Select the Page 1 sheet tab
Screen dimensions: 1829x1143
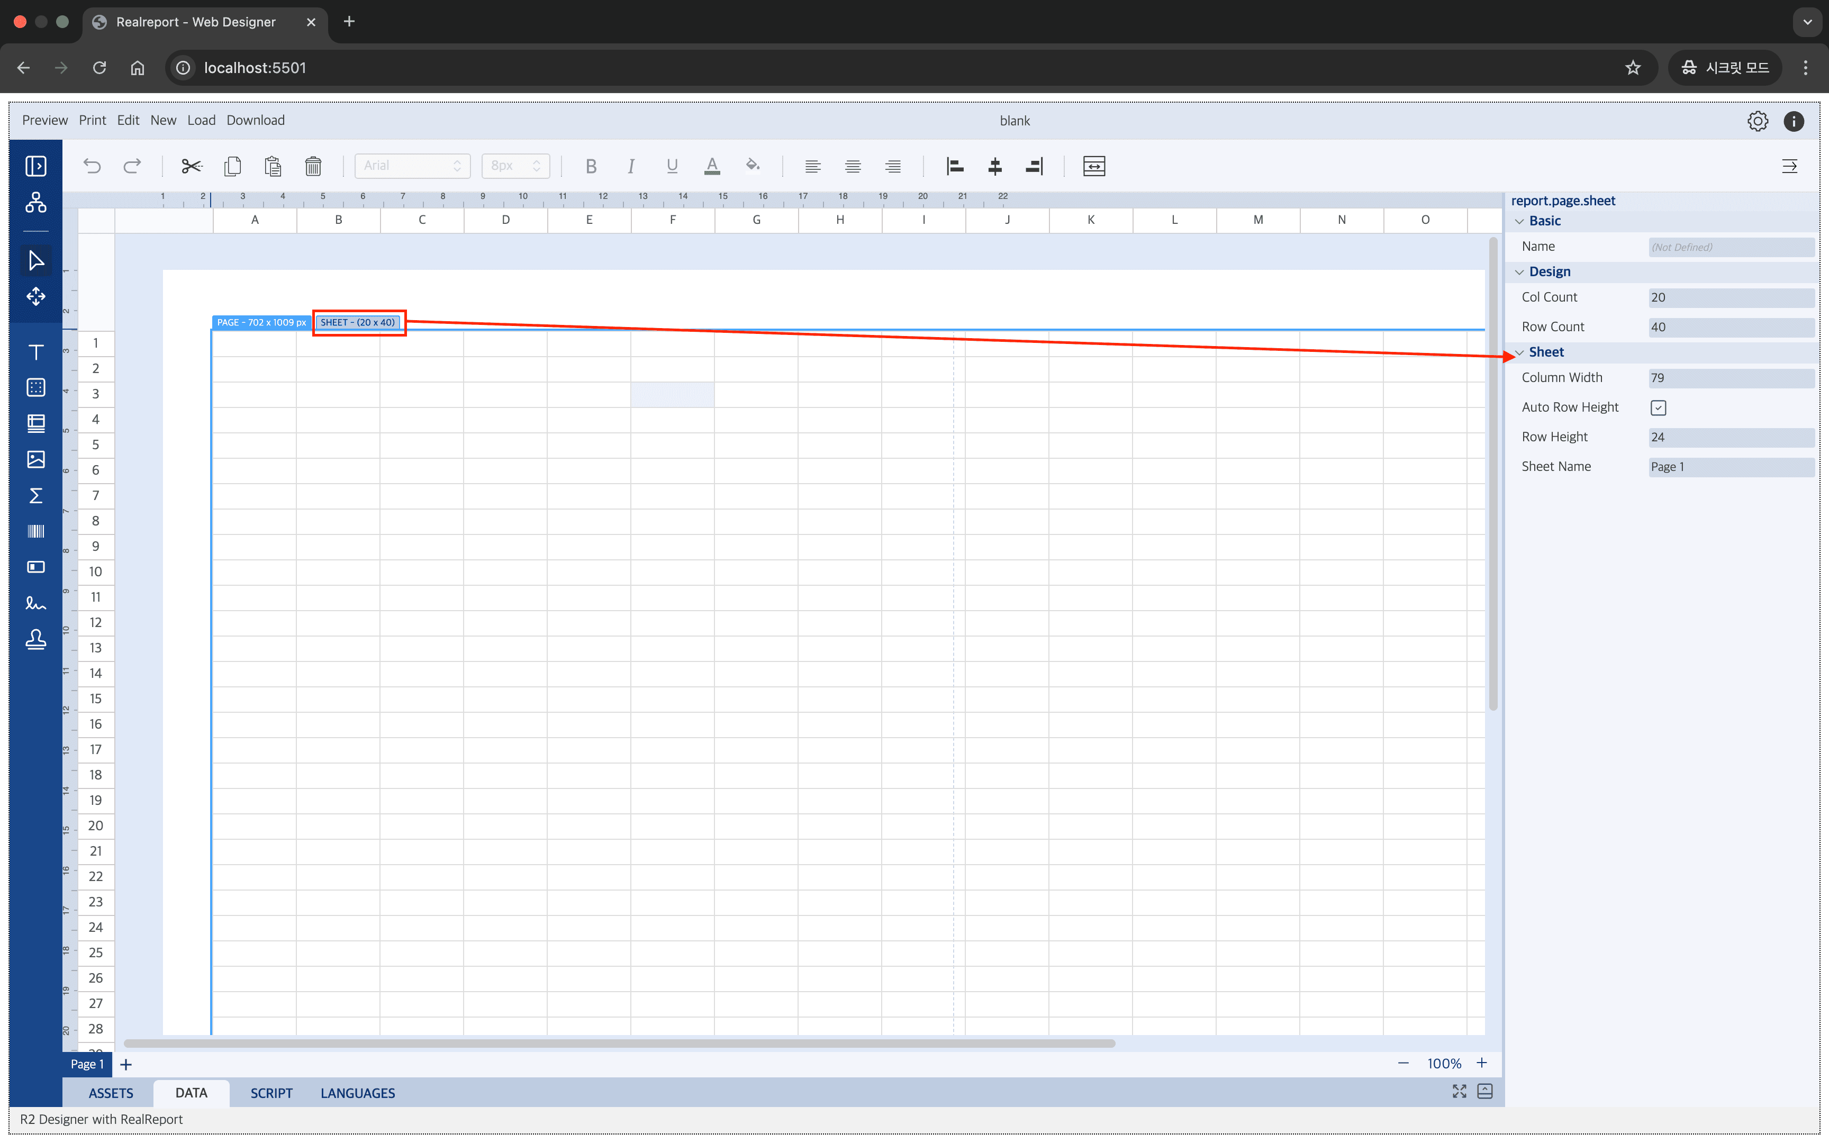87,1064
